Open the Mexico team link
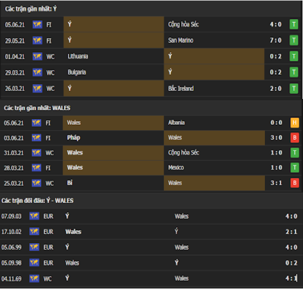This screenshot has width=303, height=289. pos(176,167)
